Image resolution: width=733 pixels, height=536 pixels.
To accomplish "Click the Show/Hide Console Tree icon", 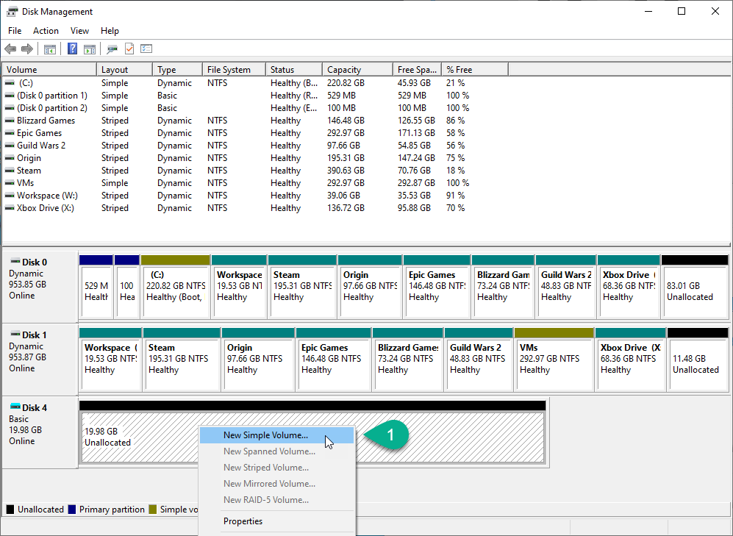I will pos(50,49).
